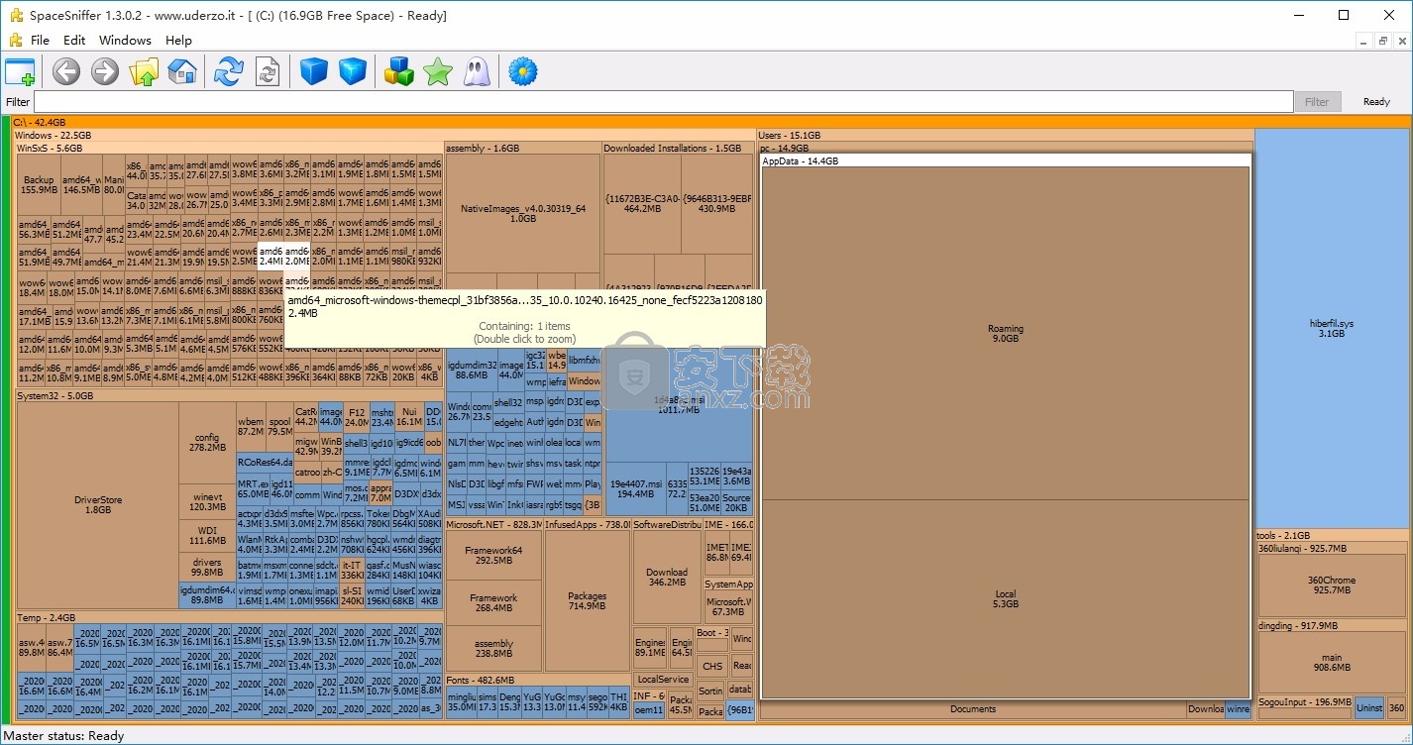Select the Packages 714.9MB folder
The width and height of the screenshot is (1413, 745).
point(587,601)
